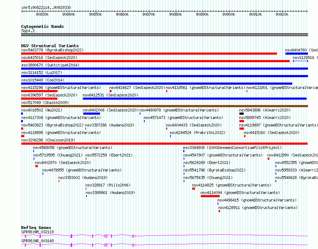
Task: Select variant nsv4118561 gnomAD label
Action: coord(205,88)
